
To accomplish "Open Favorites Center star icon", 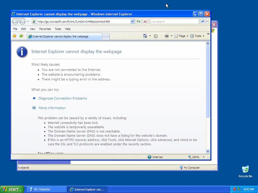I will click(14, 36).
